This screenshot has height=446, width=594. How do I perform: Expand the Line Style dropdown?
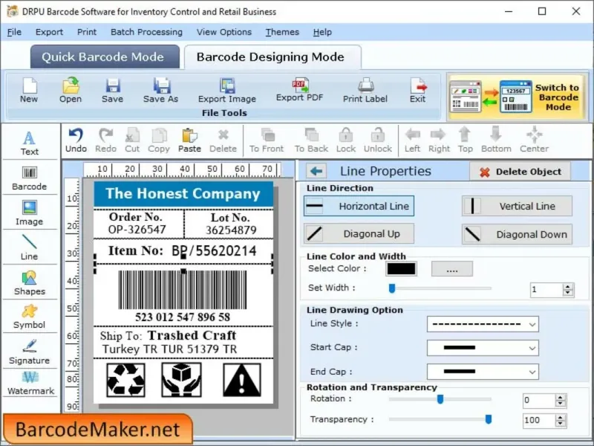pyautogui.click(x=483, y=324)
